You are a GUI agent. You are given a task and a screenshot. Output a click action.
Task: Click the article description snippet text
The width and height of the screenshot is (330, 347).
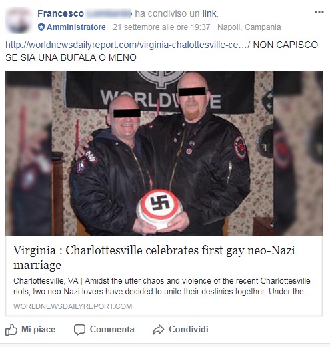point(162,286)
